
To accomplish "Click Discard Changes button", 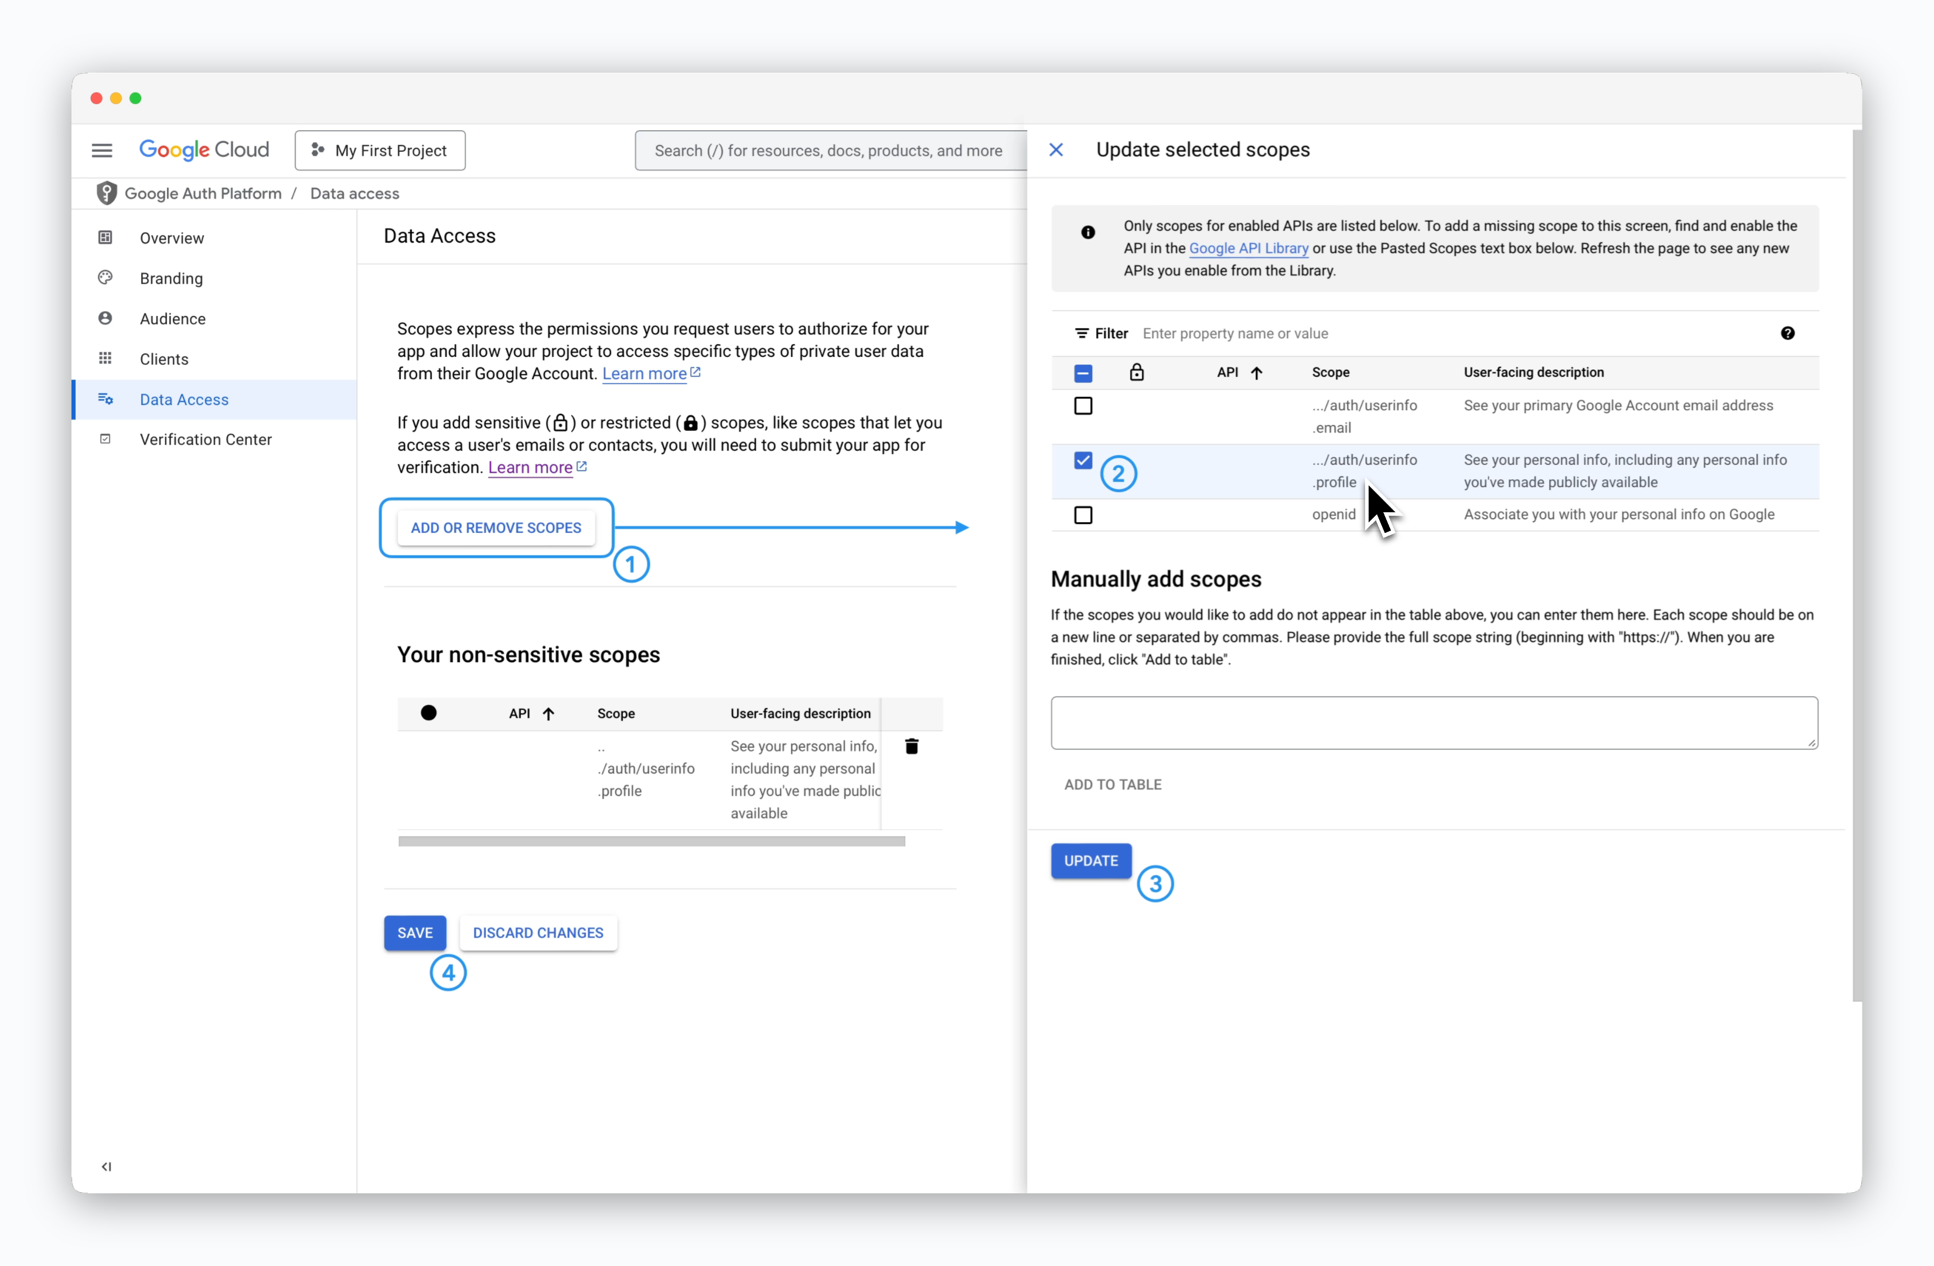I will point(538,933).
